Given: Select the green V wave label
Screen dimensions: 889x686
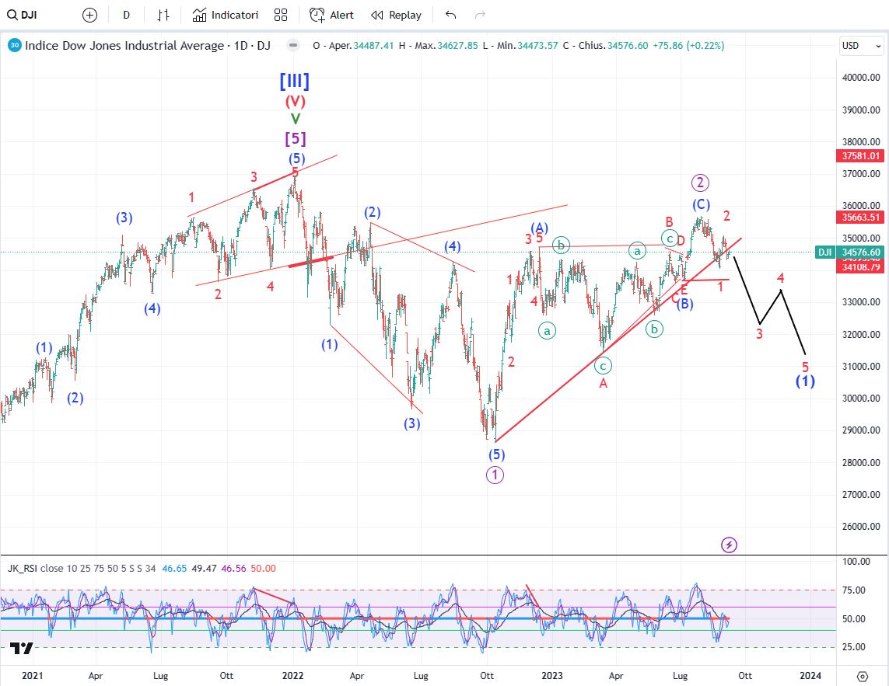Looking at the screenshot, I should (296, 119).
